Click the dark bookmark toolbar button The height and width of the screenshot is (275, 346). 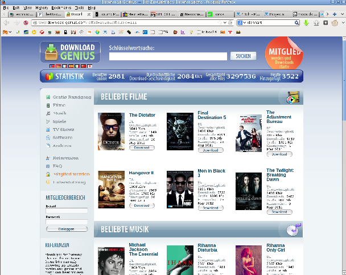pos(326,23)
